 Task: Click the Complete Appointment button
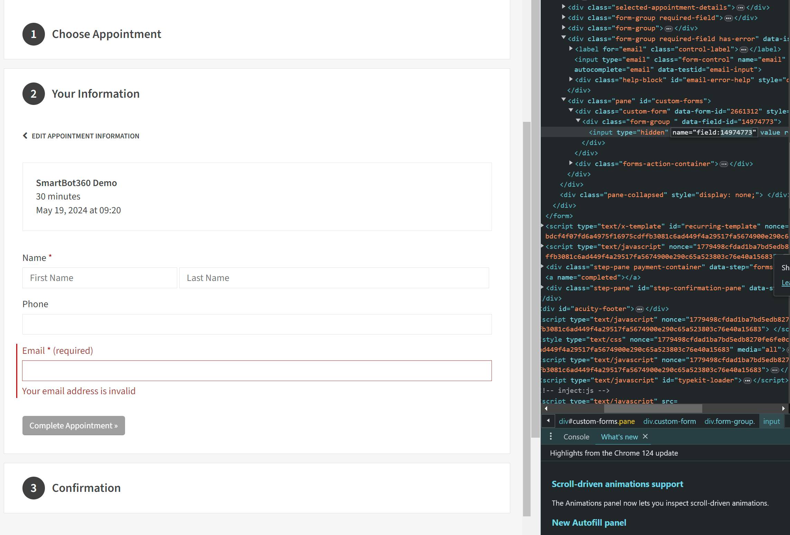point(74,426)
